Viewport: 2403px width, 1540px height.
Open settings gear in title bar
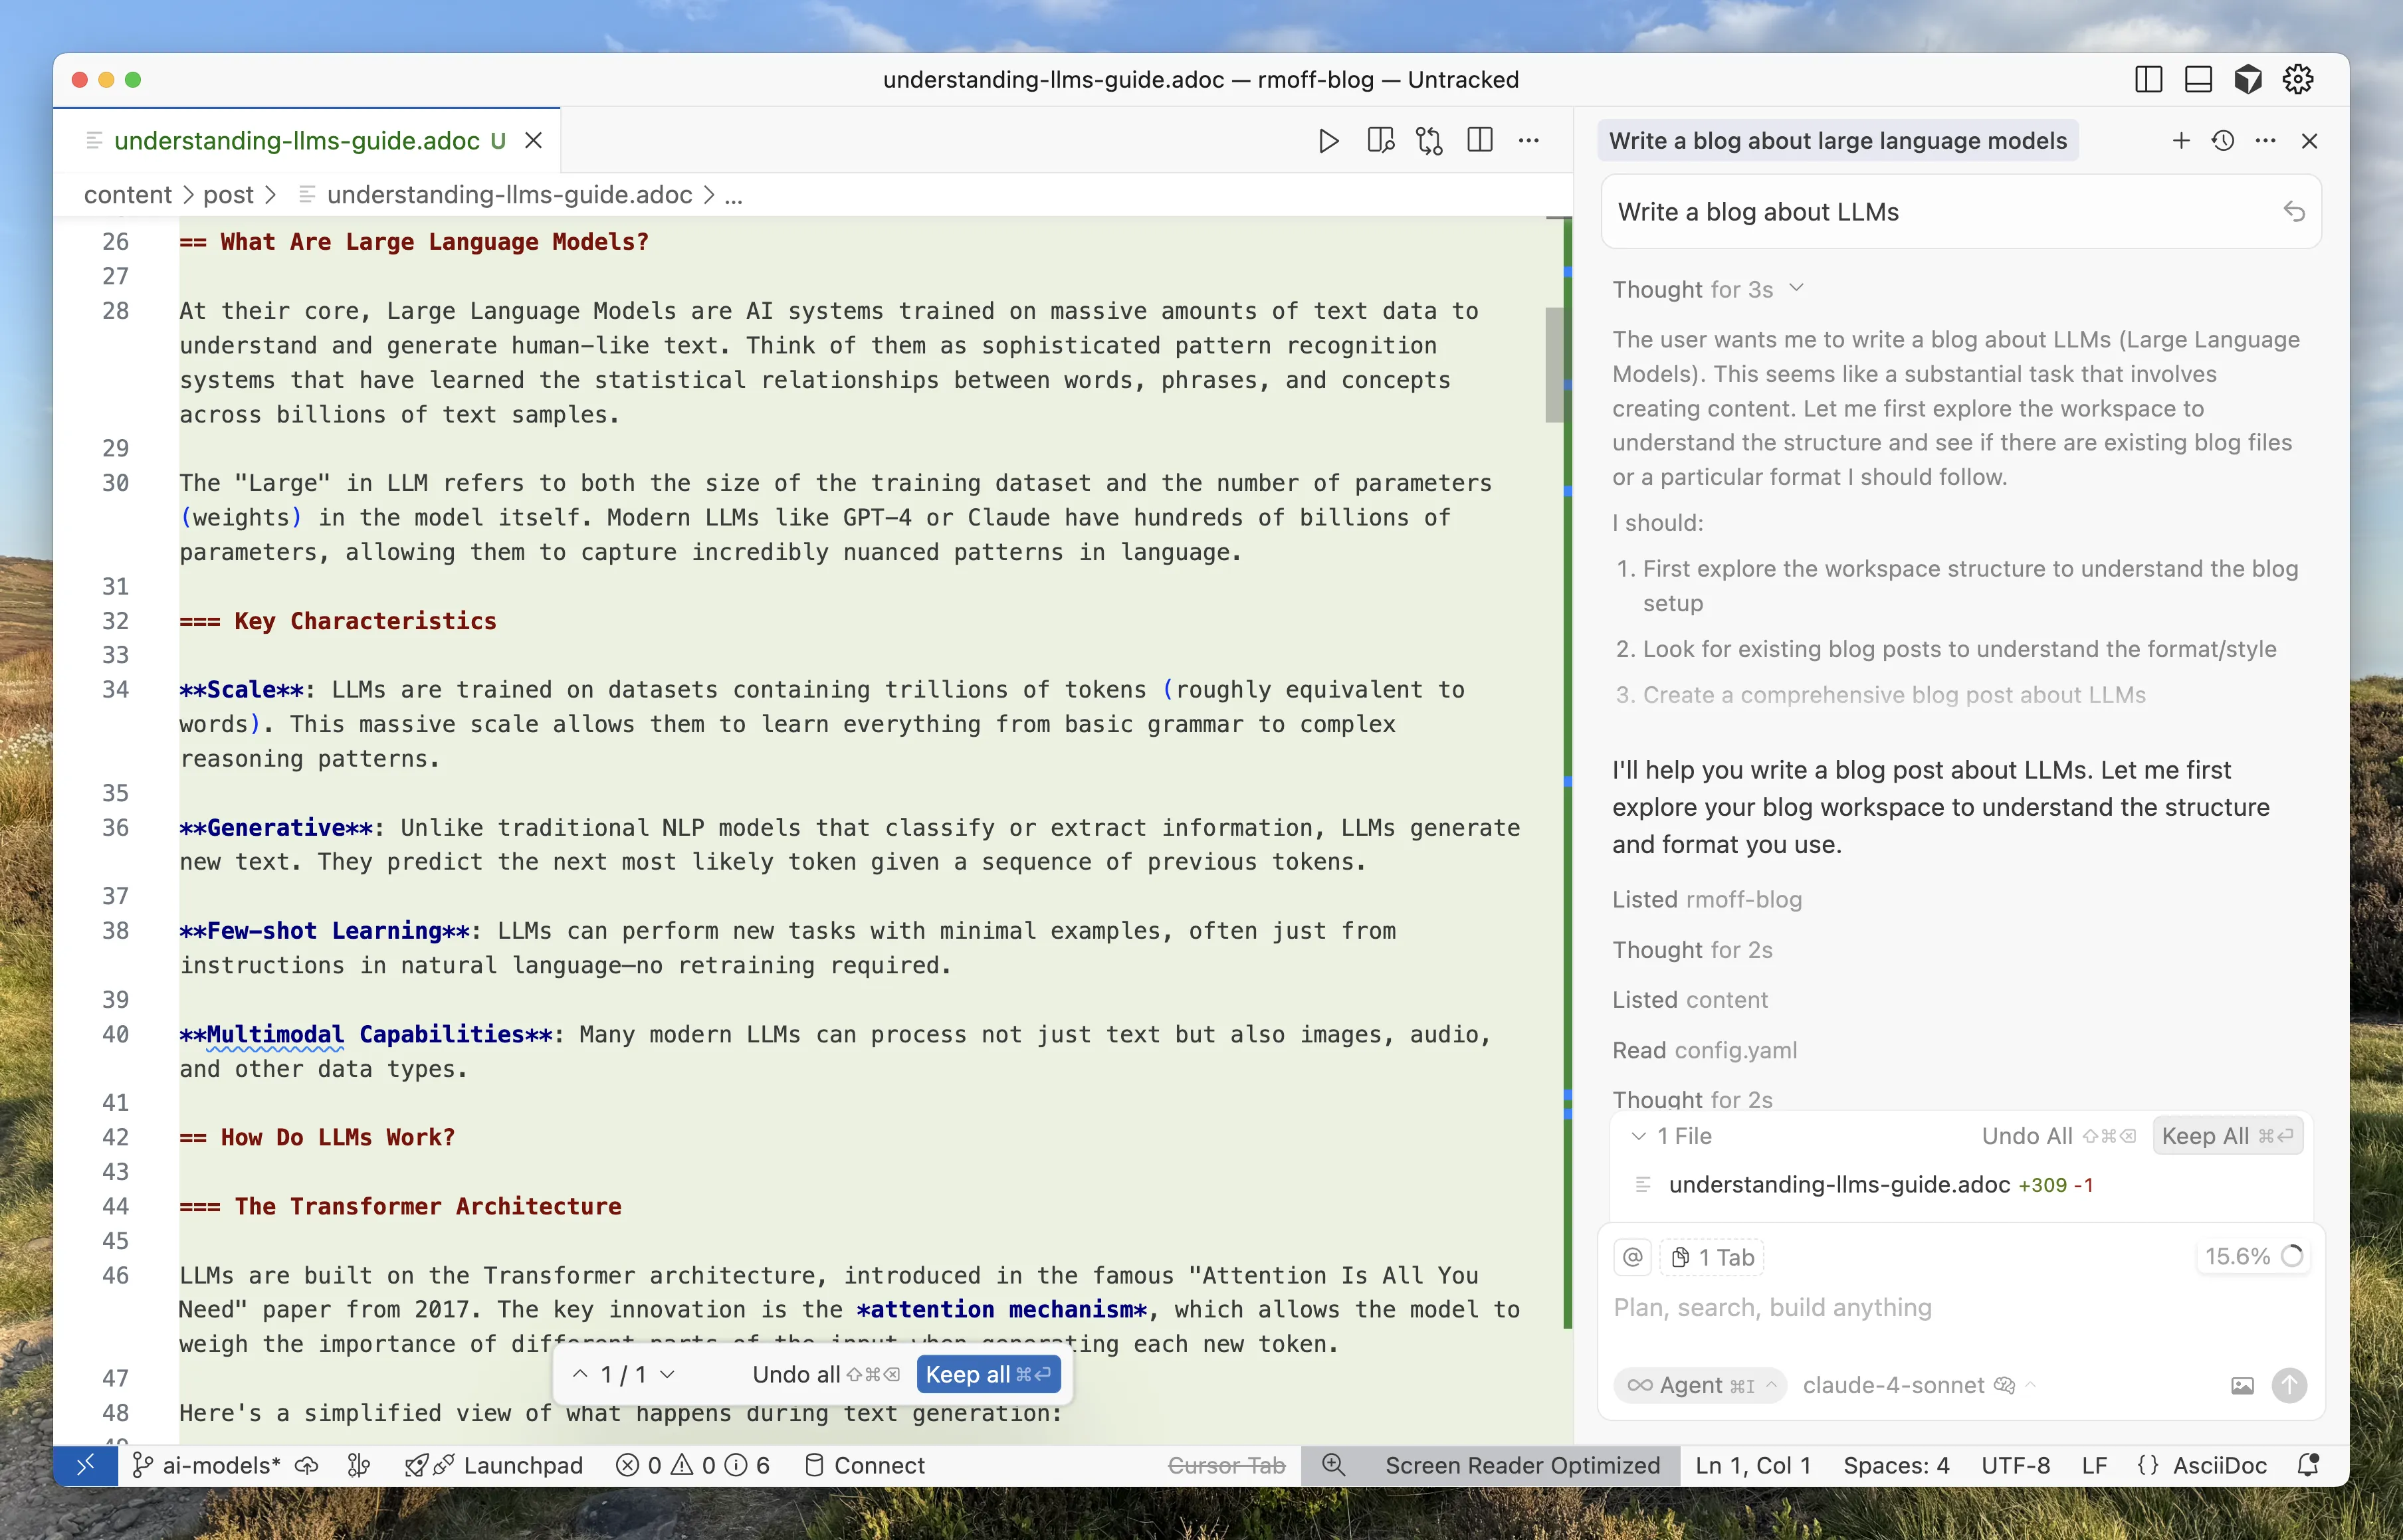tap(2297, 79)
